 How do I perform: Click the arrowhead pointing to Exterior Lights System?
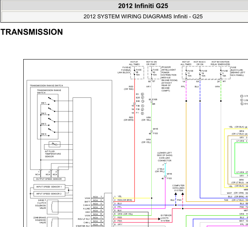pos(159,219)
